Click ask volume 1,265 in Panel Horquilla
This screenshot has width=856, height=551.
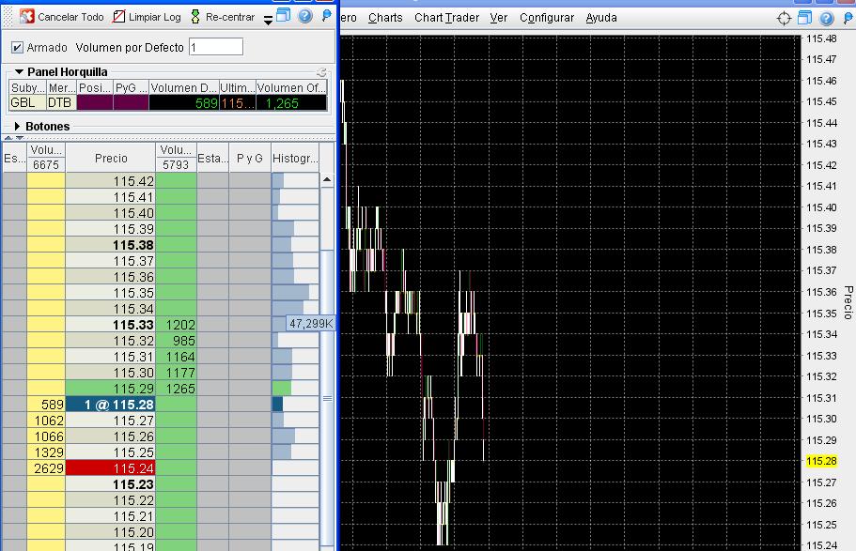point(291,103)
